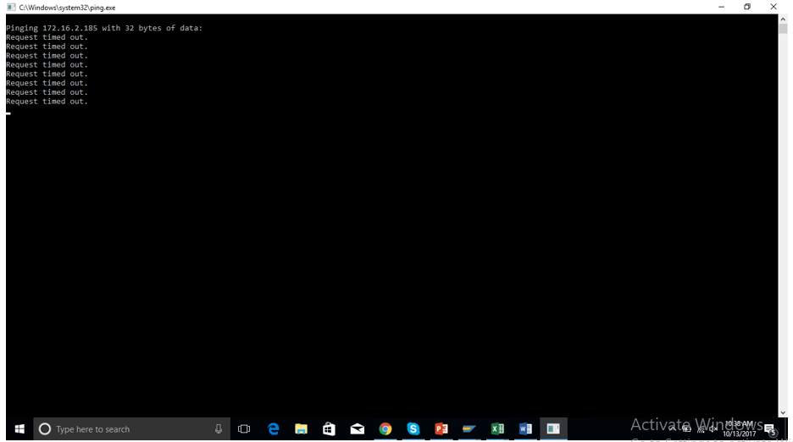
Task: Open Task View from the taskbar
Action: pos(244,428)
